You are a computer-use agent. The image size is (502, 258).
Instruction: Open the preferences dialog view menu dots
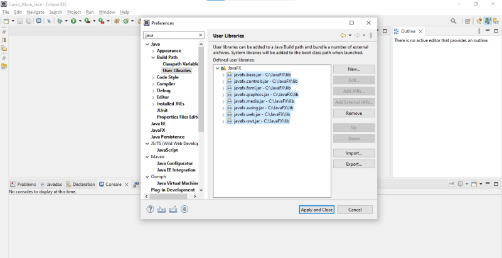(x=371, y=36)
